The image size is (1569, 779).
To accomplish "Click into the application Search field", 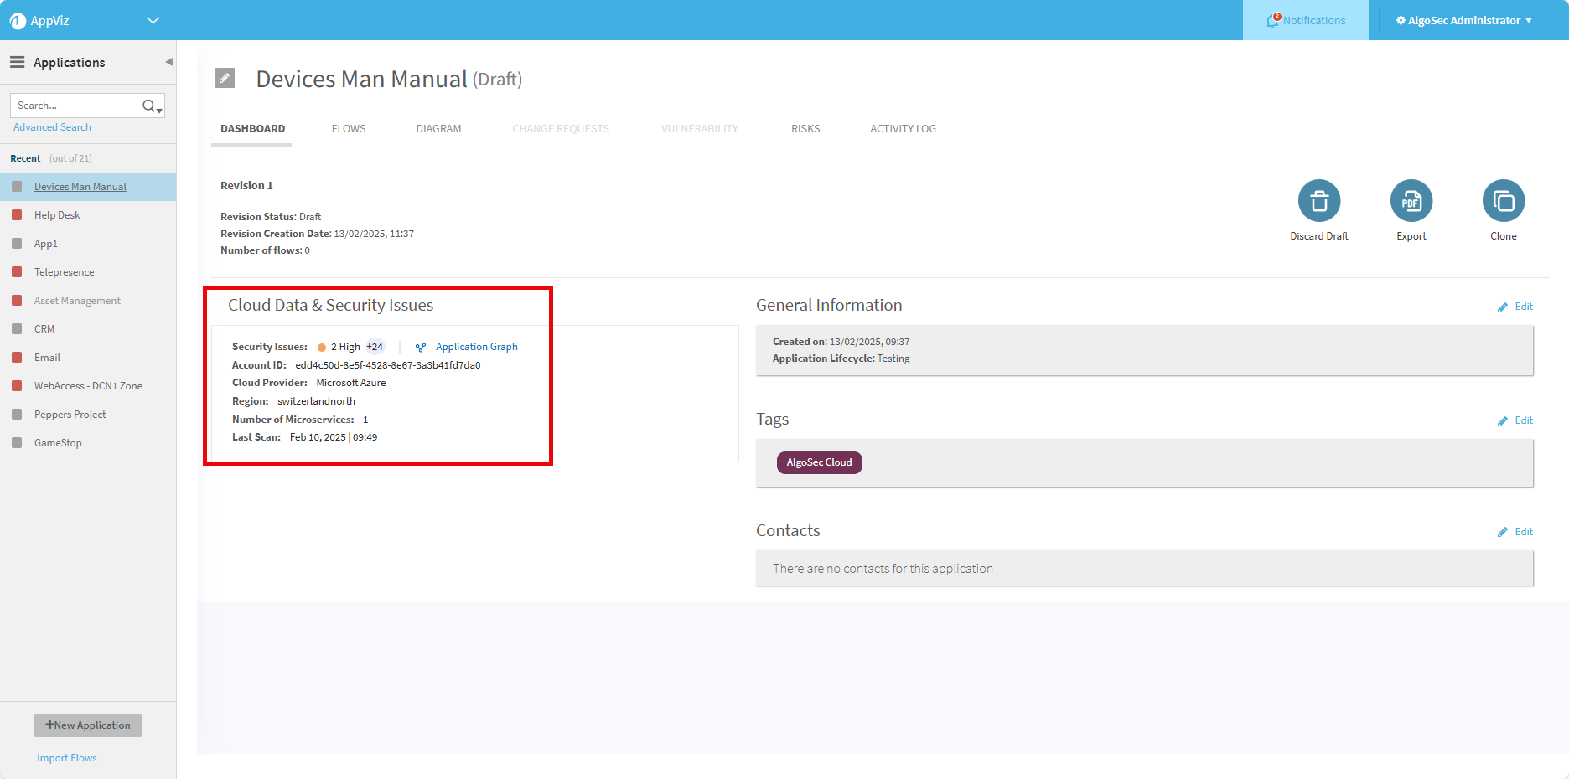I will (x=75, y=106).
